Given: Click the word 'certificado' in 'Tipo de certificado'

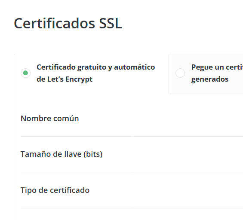Looking at the screenshot, I should coord(70,190).
